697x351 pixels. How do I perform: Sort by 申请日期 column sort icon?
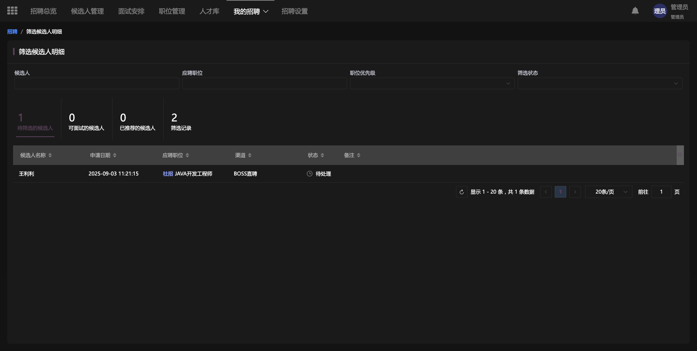click(115, 155)
